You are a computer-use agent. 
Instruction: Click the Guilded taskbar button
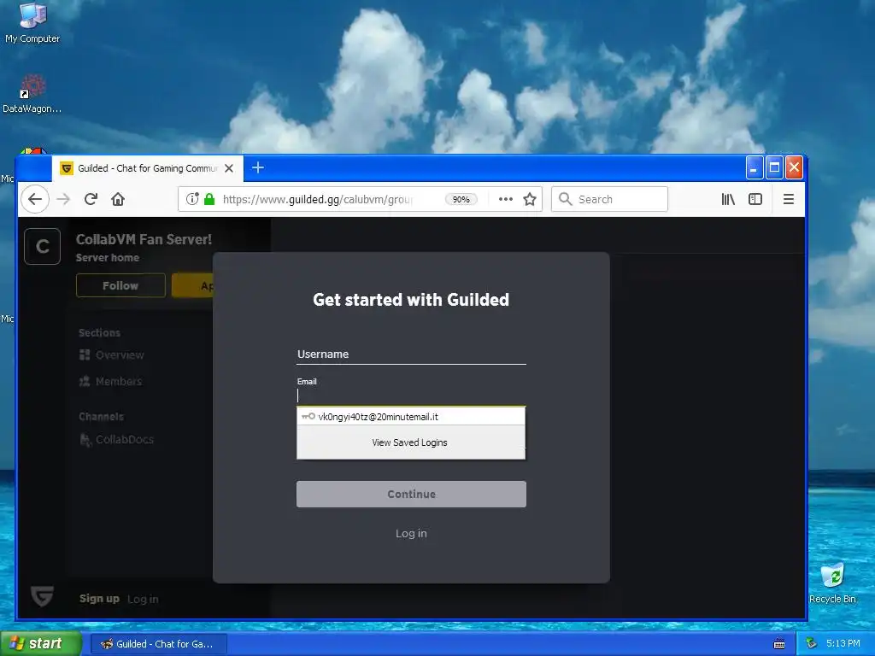click(x=158, y=644)
